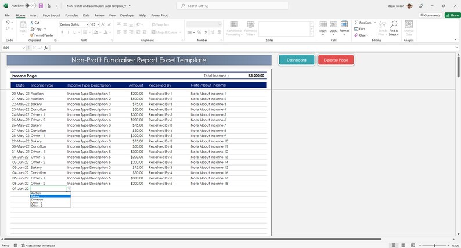Click the Delete cells icon
This screenshot has height=248, width=461.
[334, 24]
